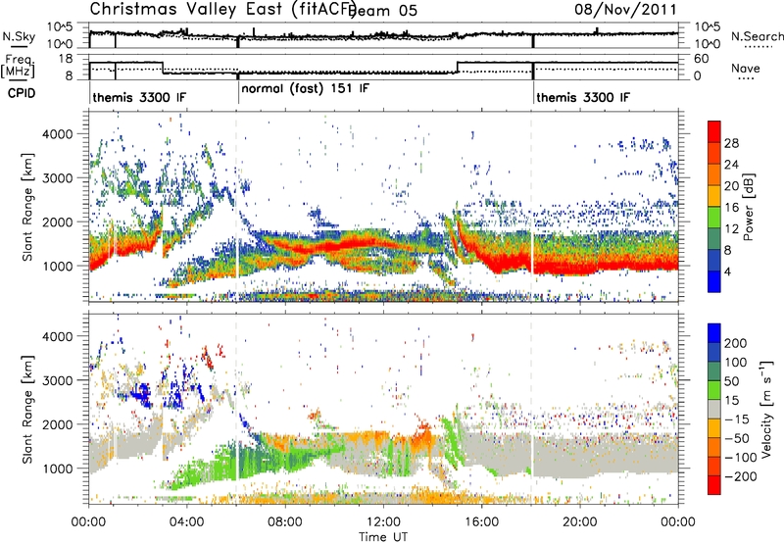Click the N.Sky legend label
The height and width of the screenshot is (543, 784).
click(19, 36)
